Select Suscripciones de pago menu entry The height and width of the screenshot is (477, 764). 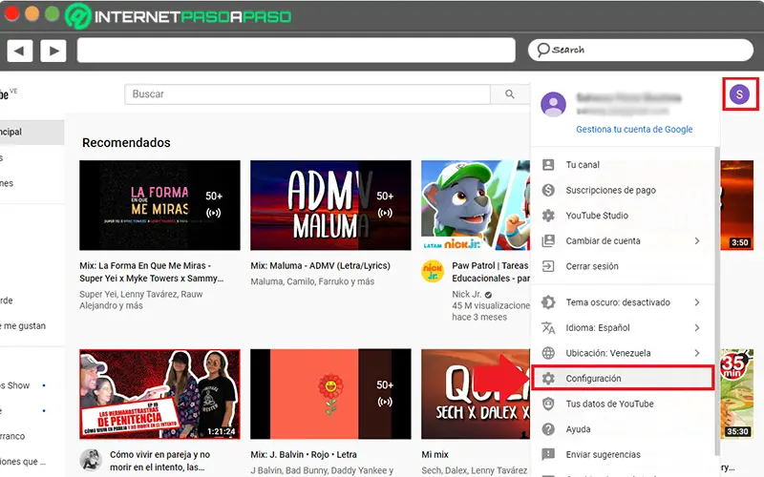623,190
